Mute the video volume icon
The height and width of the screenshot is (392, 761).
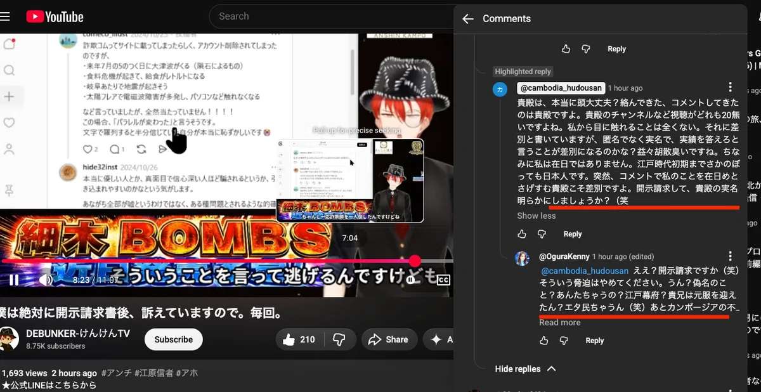click(46, 280)
